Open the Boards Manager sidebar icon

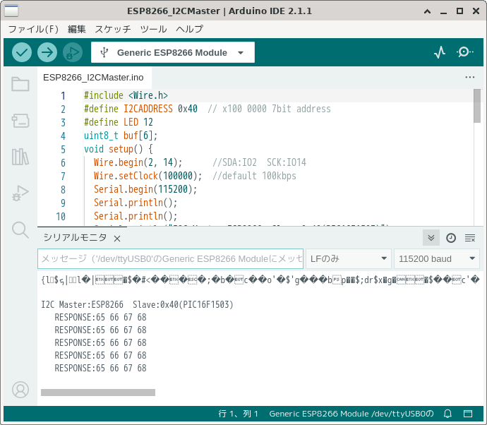pyautogui.click(x=20, y=121)
